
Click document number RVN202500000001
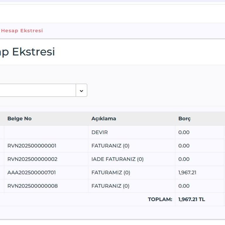pyautogui.click(x=32, y=146)
